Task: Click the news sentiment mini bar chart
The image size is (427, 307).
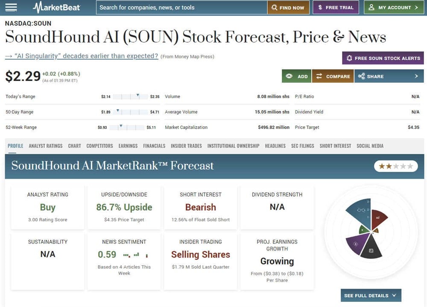Action: click(135, 255)
